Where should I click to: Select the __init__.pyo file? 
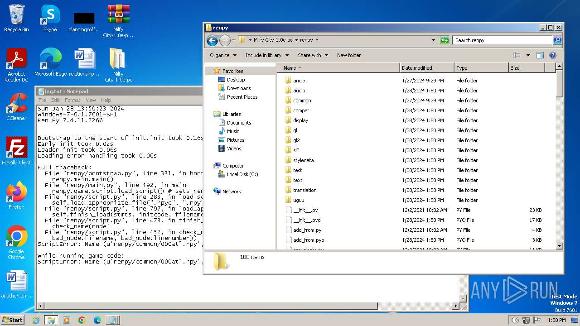[x=307, y=220]
